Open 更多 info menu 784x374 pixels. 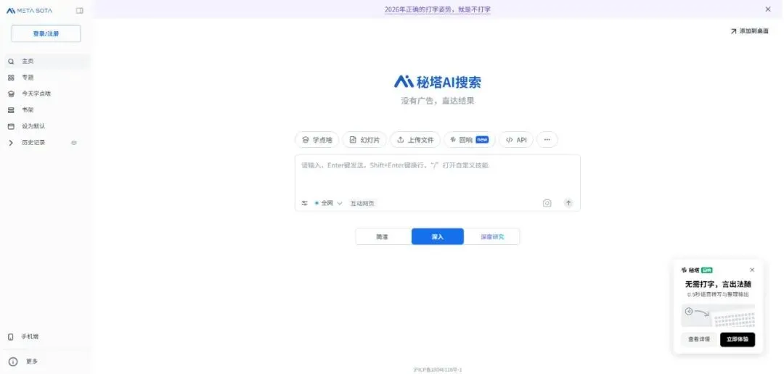tap(23, 362)
